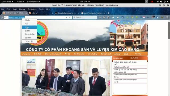The image size is (170, 96).
Task: Choose Copy in context menu
Action: (29, 27)
